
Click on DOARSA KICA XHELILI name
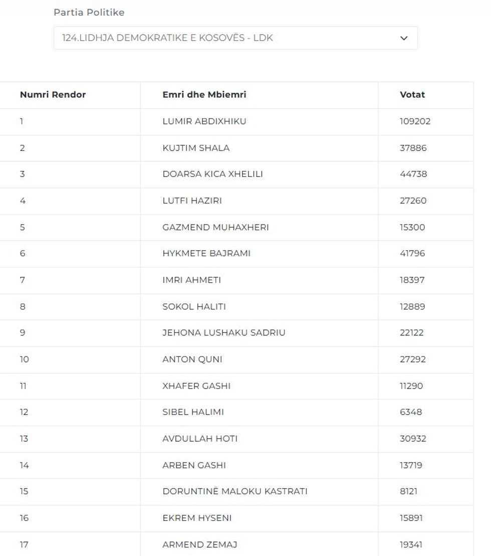(212, 174)
